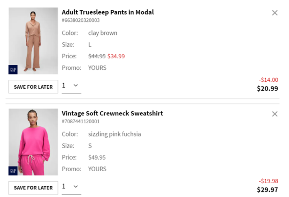Save the Crewneck Sweatshirt for later
This screenshot has width=289, height=197.
click(33, 188)
